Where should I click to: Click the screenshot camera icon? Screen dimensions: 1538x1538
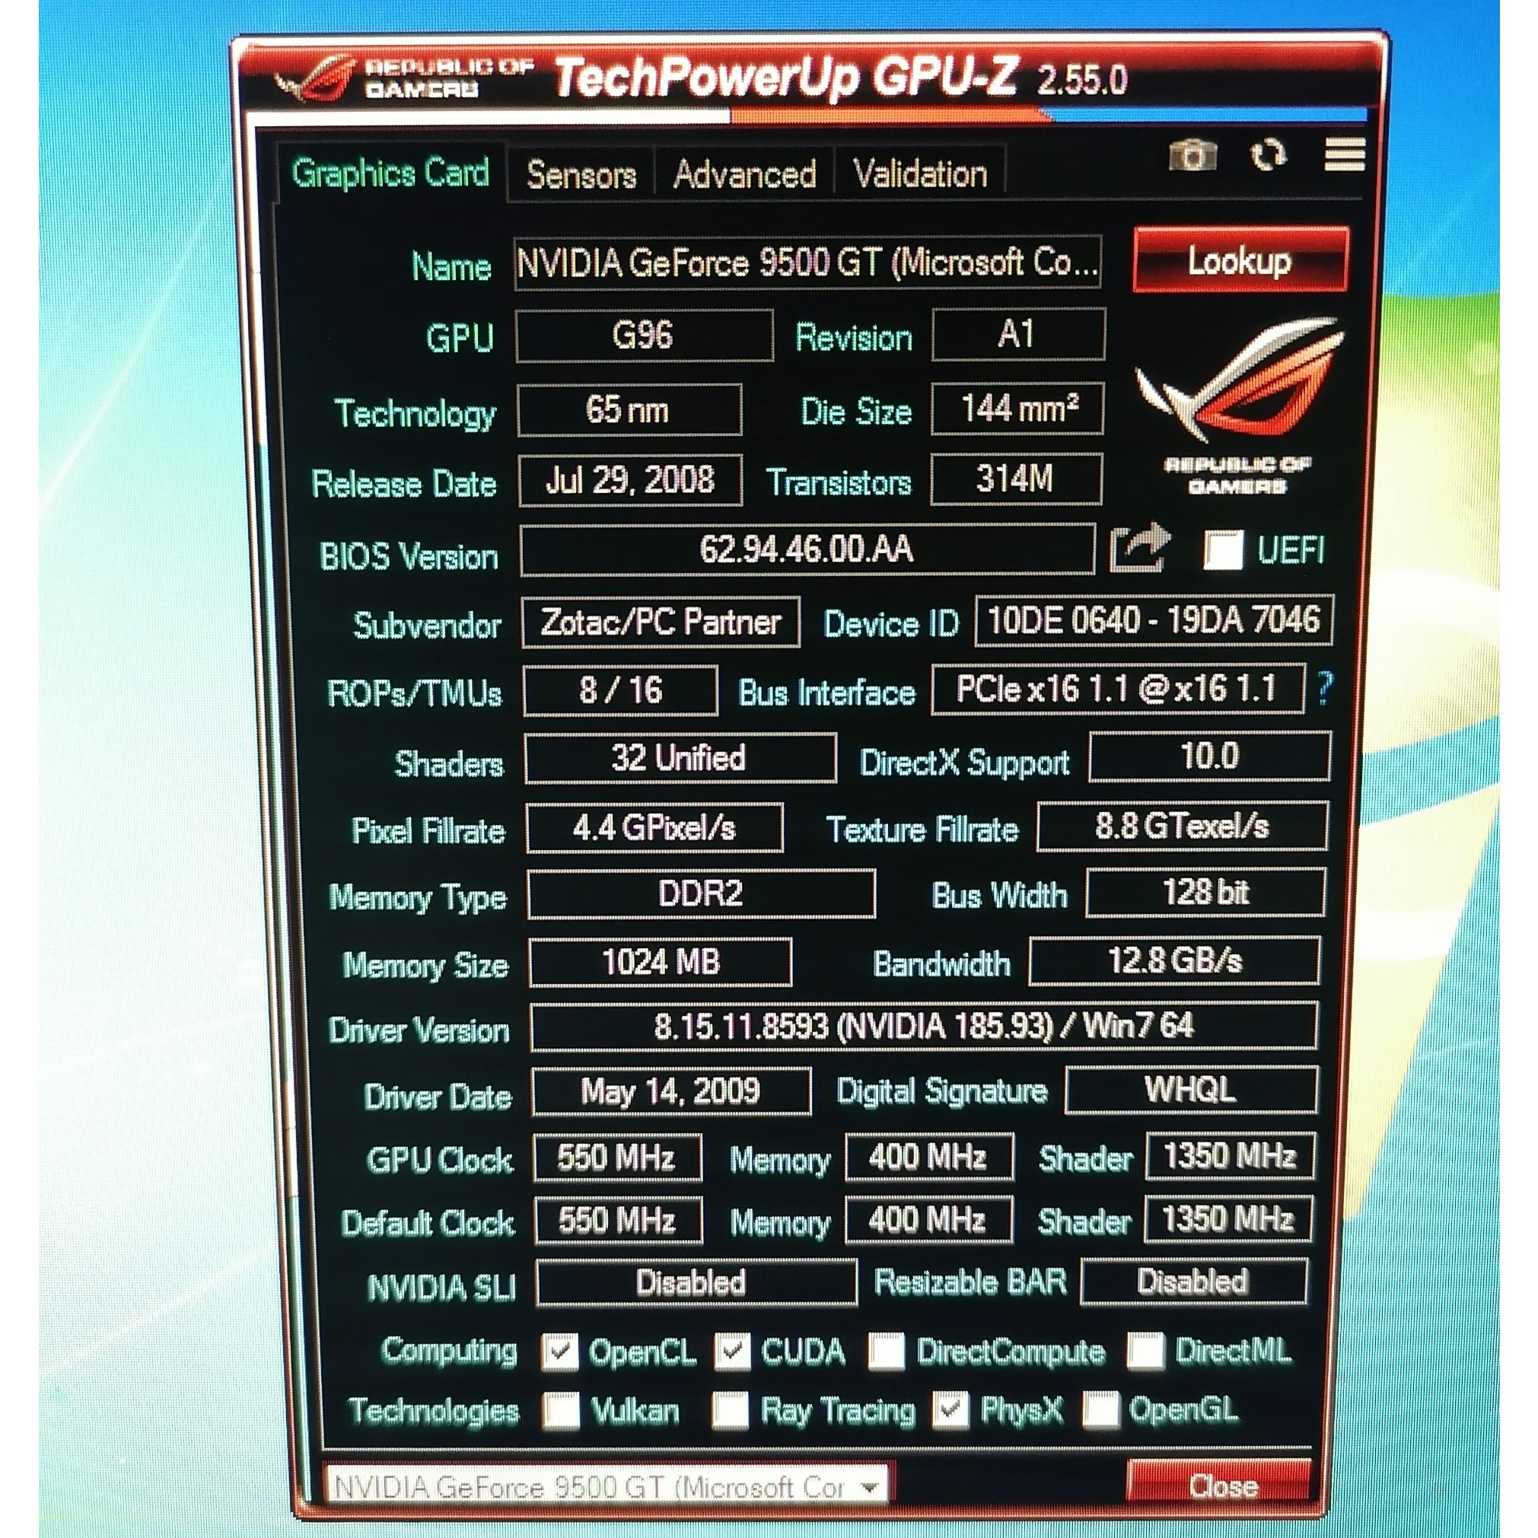pyautogui.click(x=1192, y=155)
